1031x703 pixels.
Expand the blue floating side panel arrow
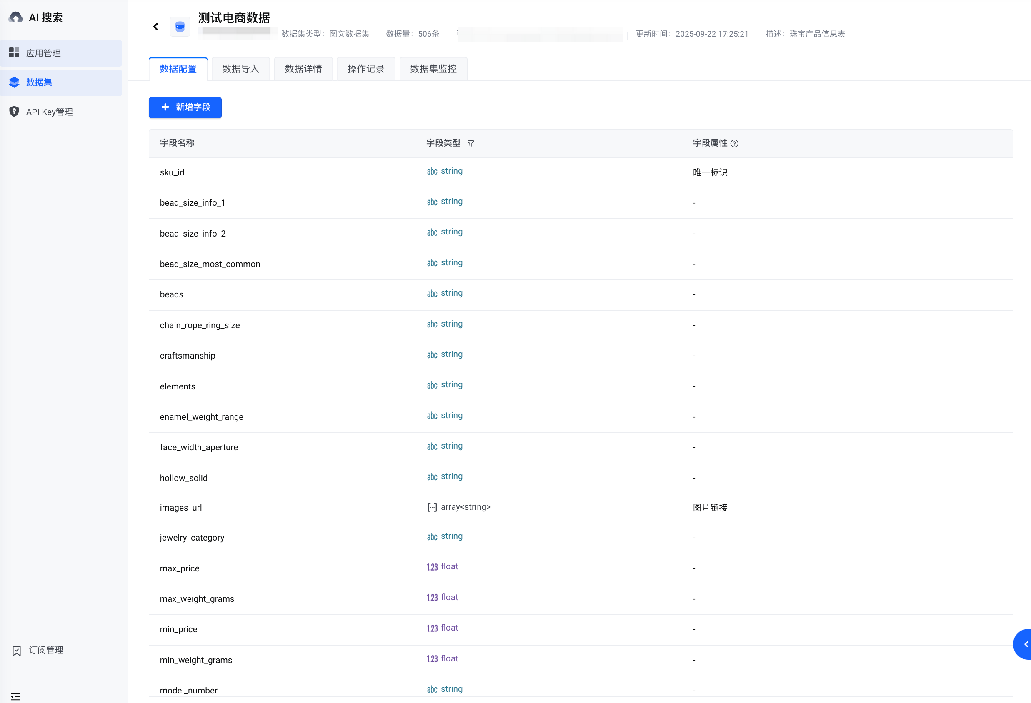click(x=1025, y=643)
